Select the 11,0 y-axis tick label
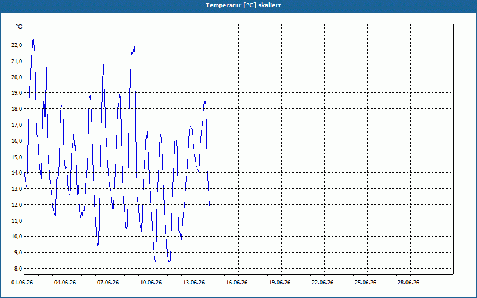Image resolution: width=477 pixels, height=298 pixels. click(x=17, y=221)
